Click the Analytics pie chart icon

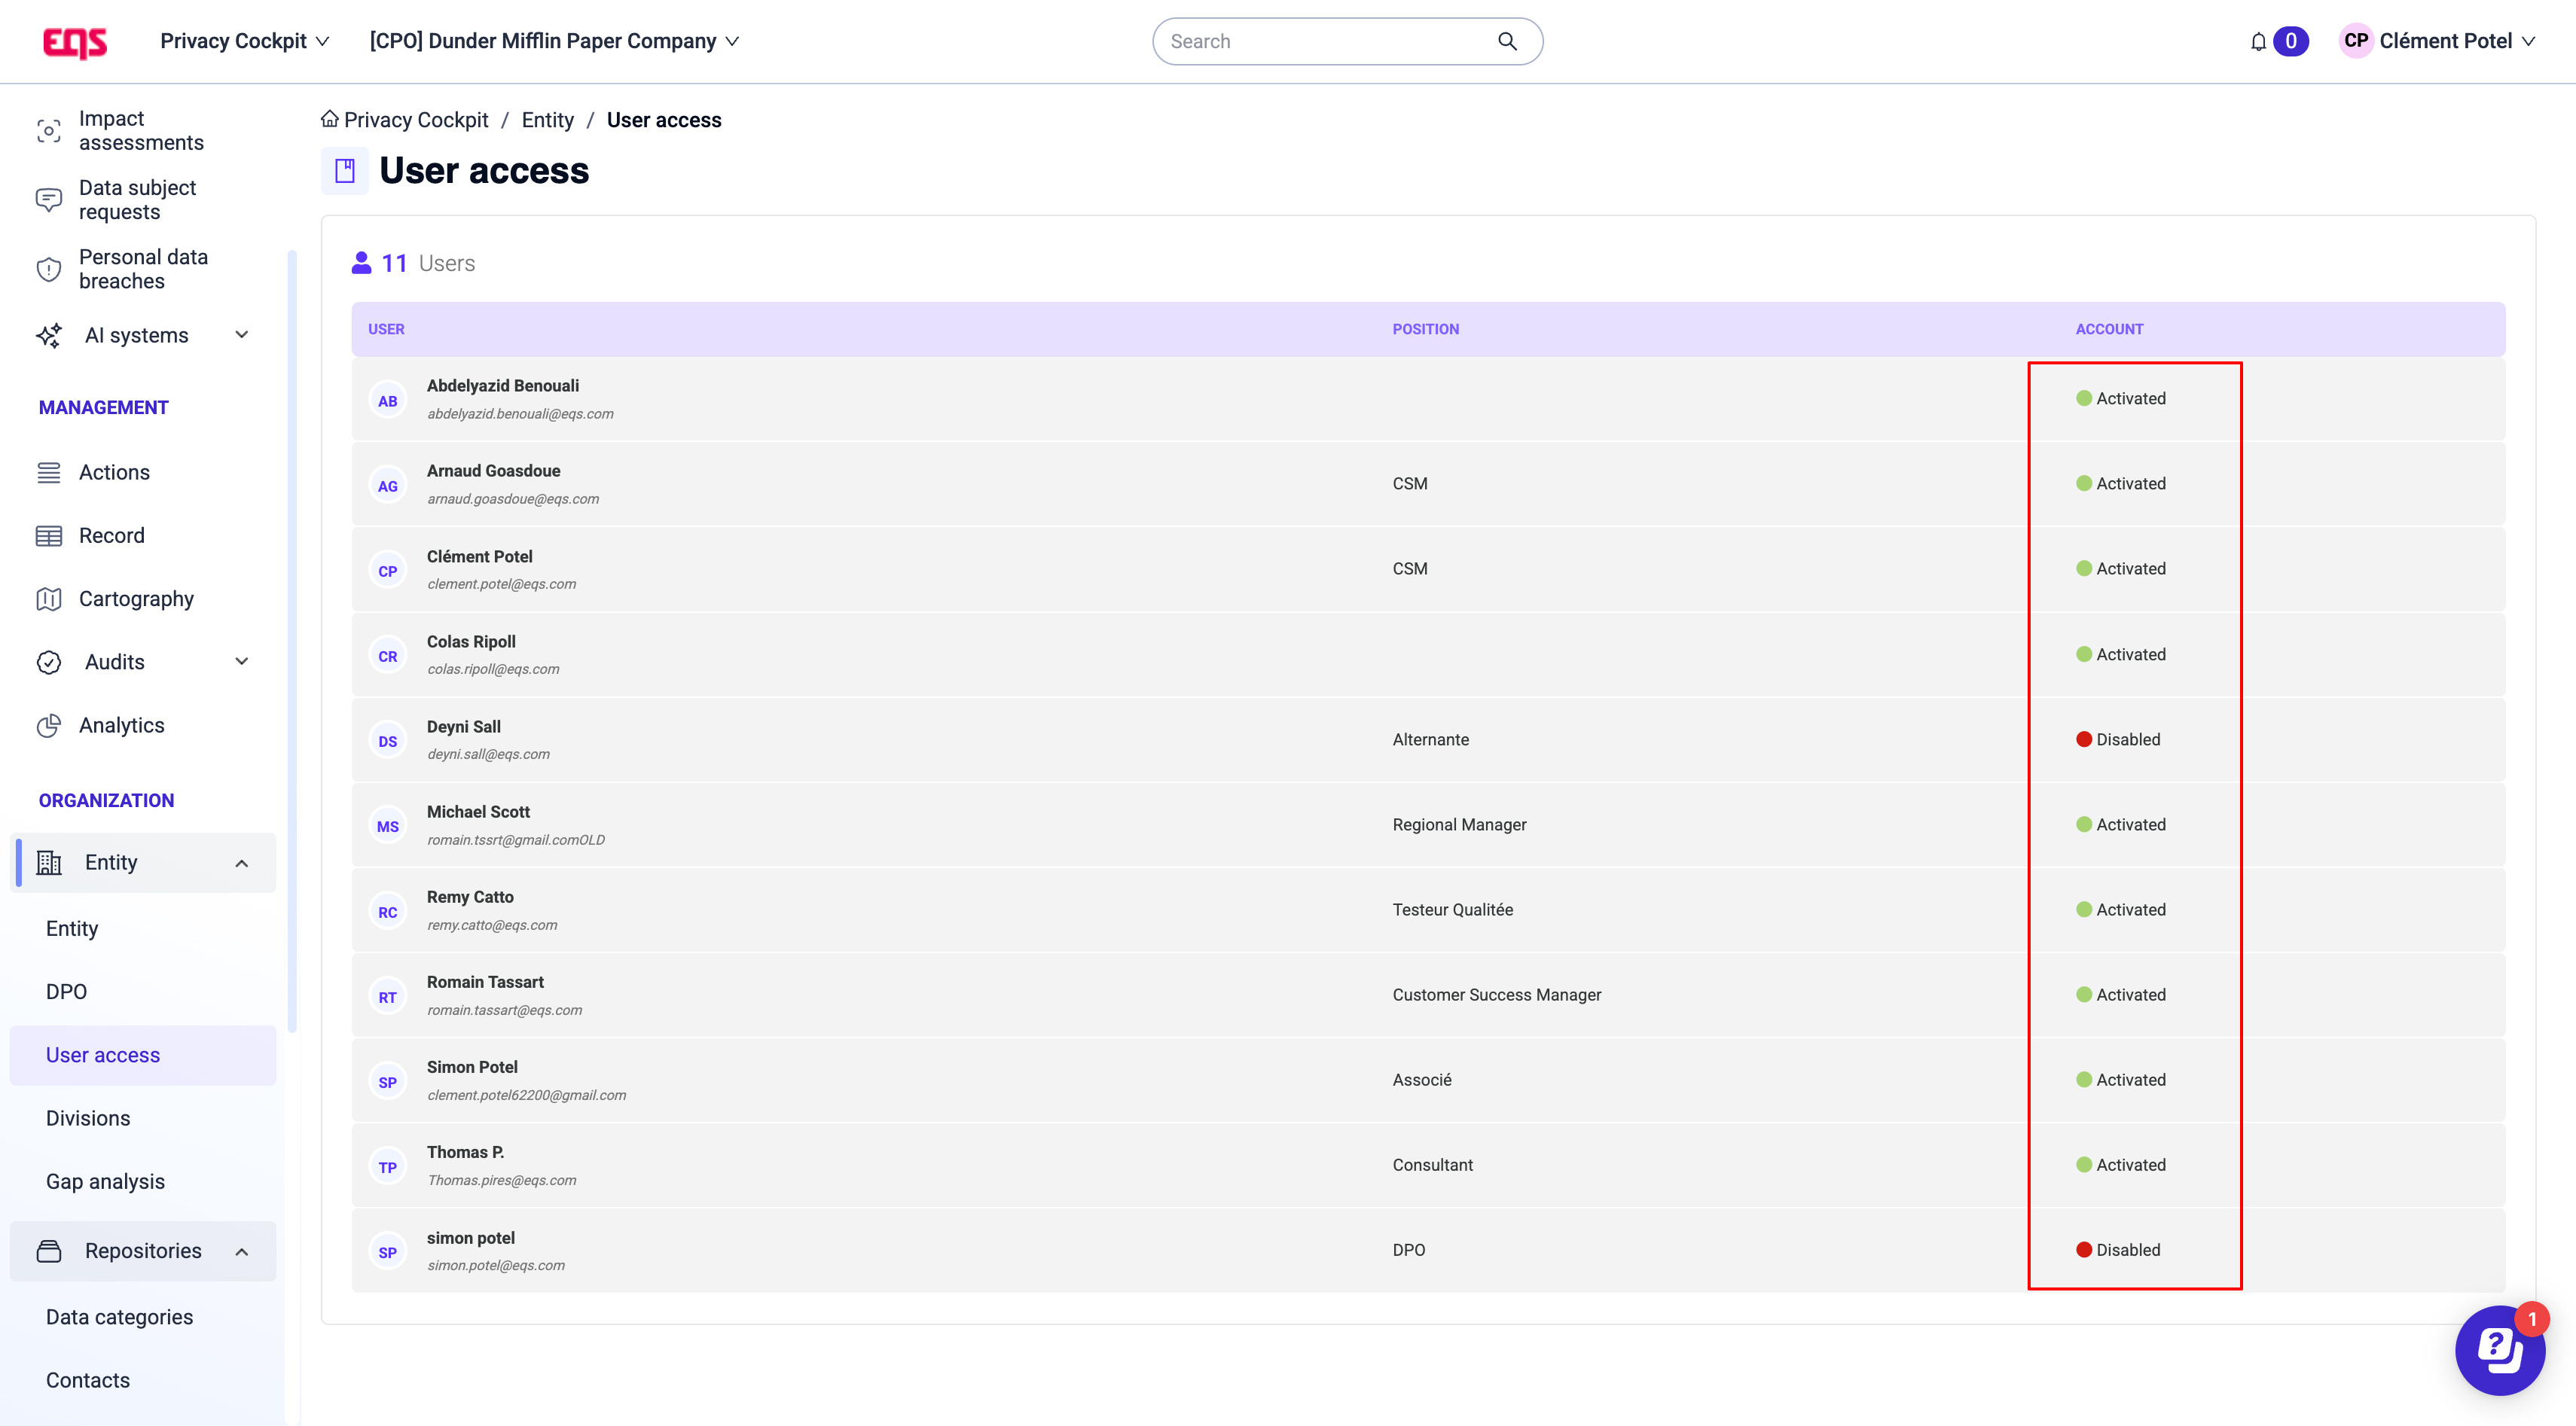[49, 726]
